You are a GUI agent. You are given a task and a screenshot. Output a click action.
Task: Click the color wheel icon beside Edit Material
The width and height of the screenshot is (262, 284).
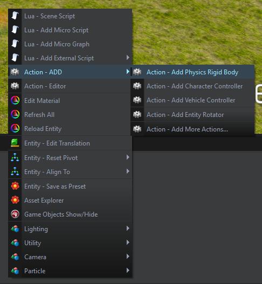click(15, 101)
